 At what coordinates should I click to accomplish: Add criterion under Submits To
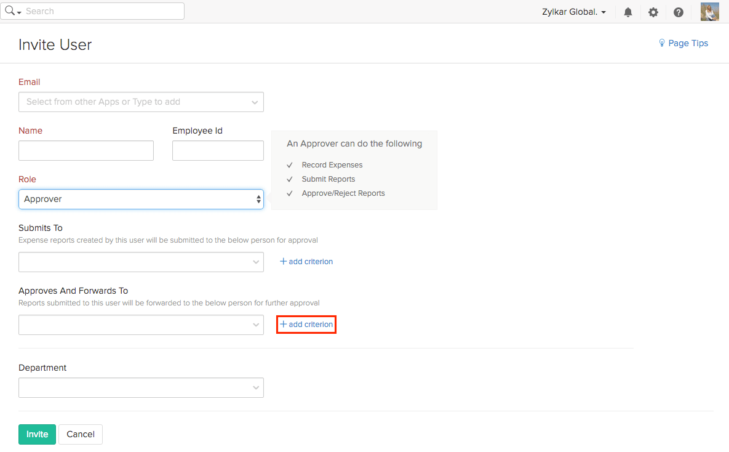coord(306,262)
